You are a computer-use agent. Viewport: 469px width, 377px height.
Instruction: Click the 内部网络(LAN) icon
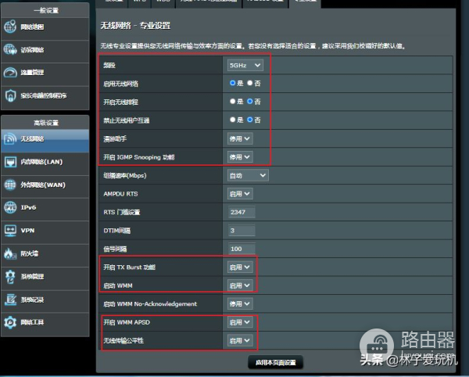click(11, 162)
